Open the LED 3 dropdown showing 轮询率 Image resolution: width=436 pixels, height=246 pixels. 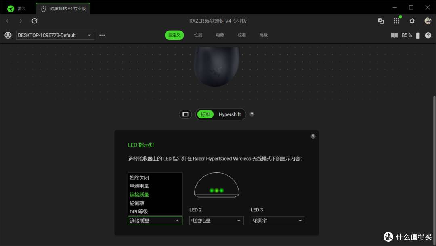(277, 220)
